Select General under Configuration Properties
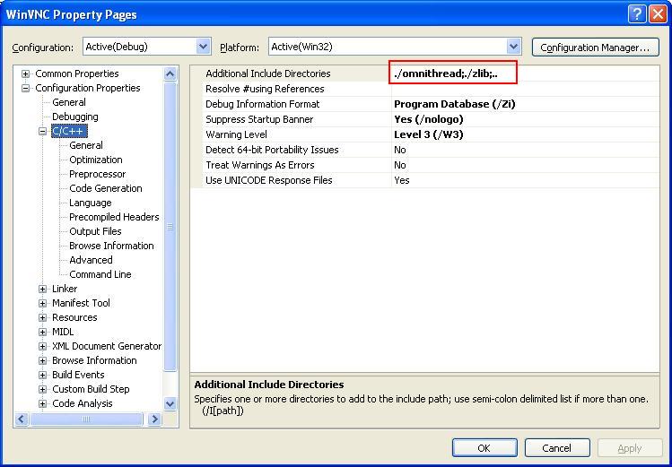 [x=69, y=102]
